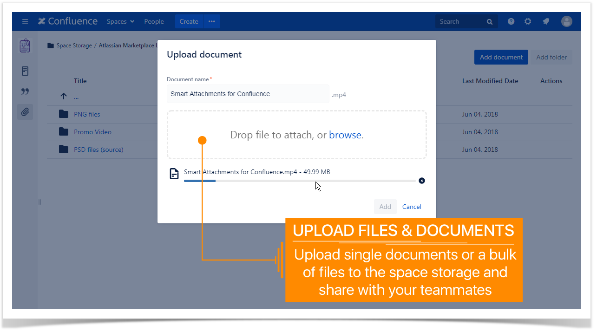The height and width of the screenshot is (332, 597).
Task: Click the Promo Video folder icon
Action: coord(64,132)
